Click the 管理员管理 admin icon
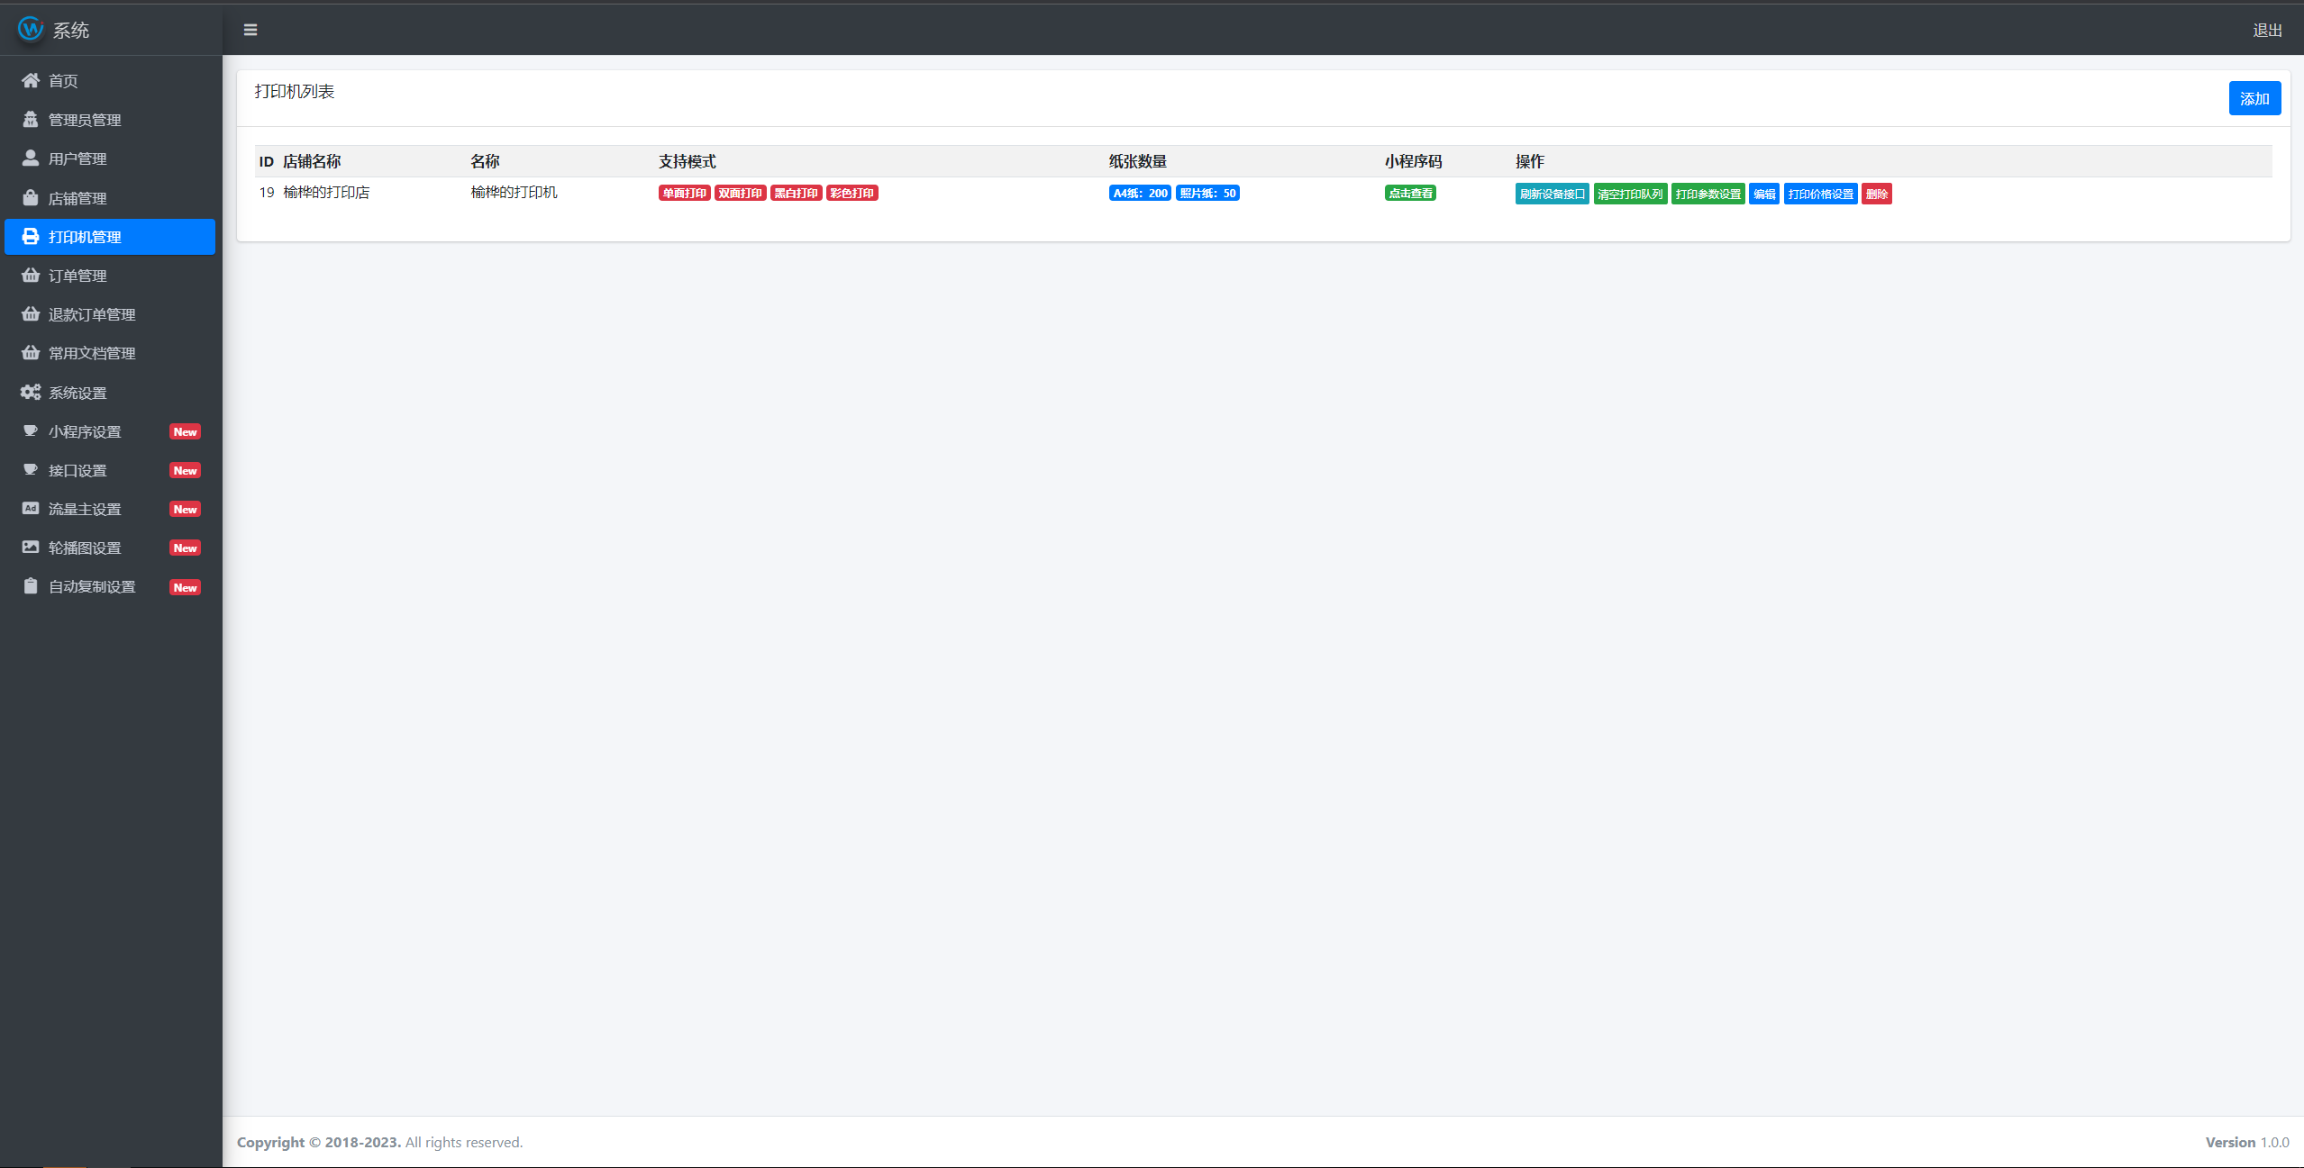Image resolution: width=2304 pixels, height=1168 pixels. click(x=31, y=119)
